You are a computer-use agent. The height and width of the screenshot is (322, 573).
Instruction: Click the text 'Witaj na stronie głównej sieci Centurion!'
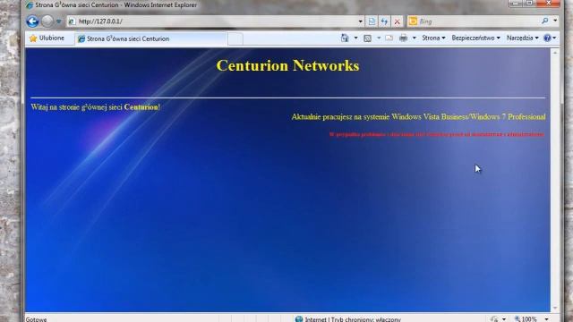[96, 107]
